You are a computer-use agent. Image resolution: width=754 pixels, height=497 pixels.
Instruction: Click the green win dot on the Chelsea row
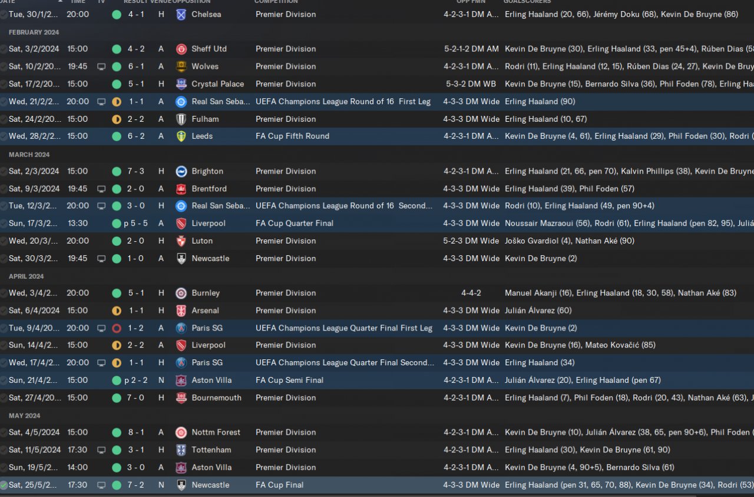tap(117, 14)
